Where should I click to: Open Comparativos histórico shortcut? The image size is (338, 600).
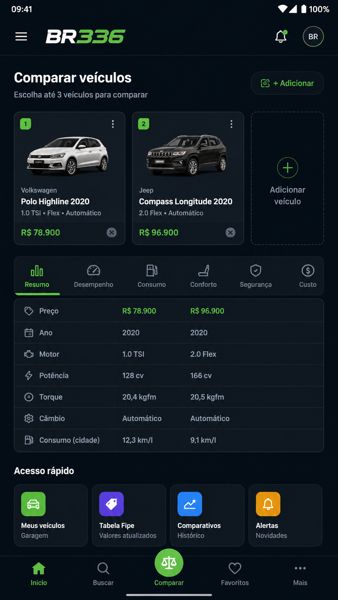tap(207, 515)
